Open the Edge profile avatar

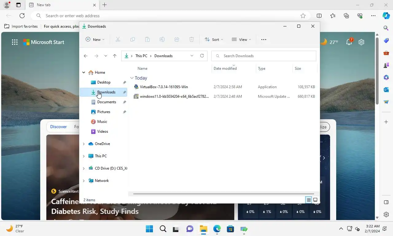tap(6, 5)
